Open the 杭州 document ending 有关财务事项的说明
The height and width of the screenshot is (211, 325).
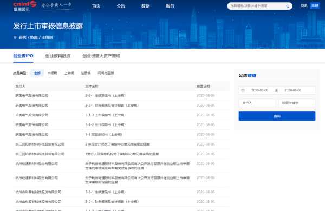point(138,166)
